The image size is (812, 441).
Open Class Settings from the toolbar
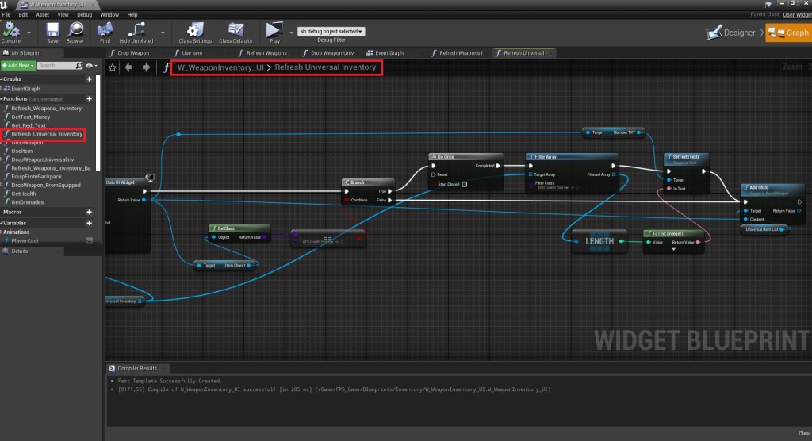pyautogui.click(x=195, y=29)
